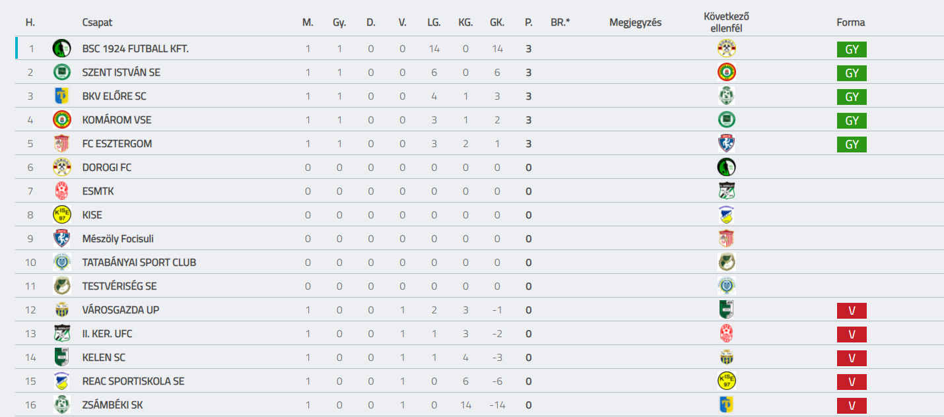Click the BKV ELŐRE SC team logo
The height and width of the screenshot is (417, 944).
click(61, 96)
